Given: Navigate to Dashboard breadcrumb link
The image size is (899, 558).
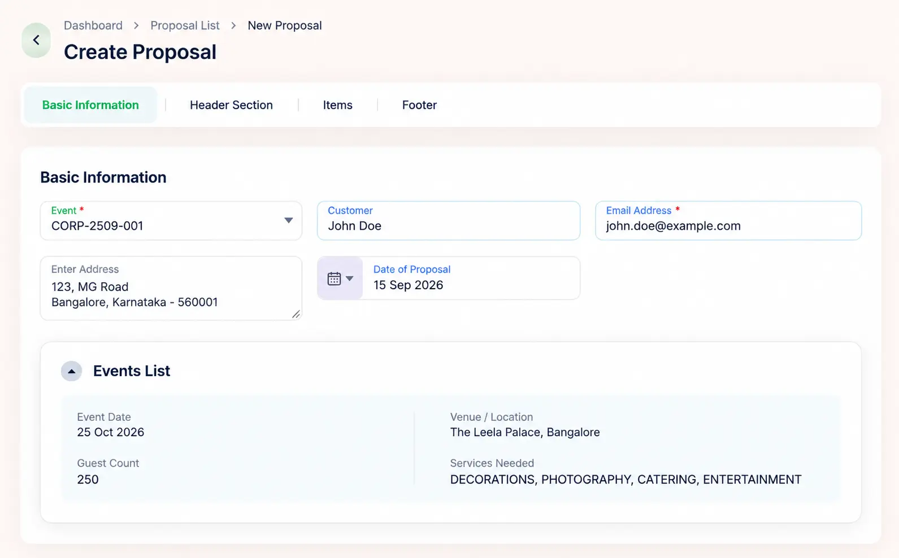Looking at the screenshot, I should 93,25.
